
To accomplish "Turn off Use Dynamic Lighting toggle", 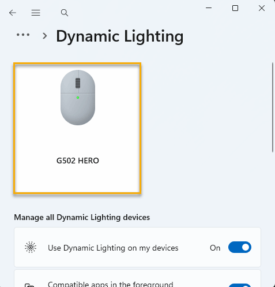I will click(240, 247).
